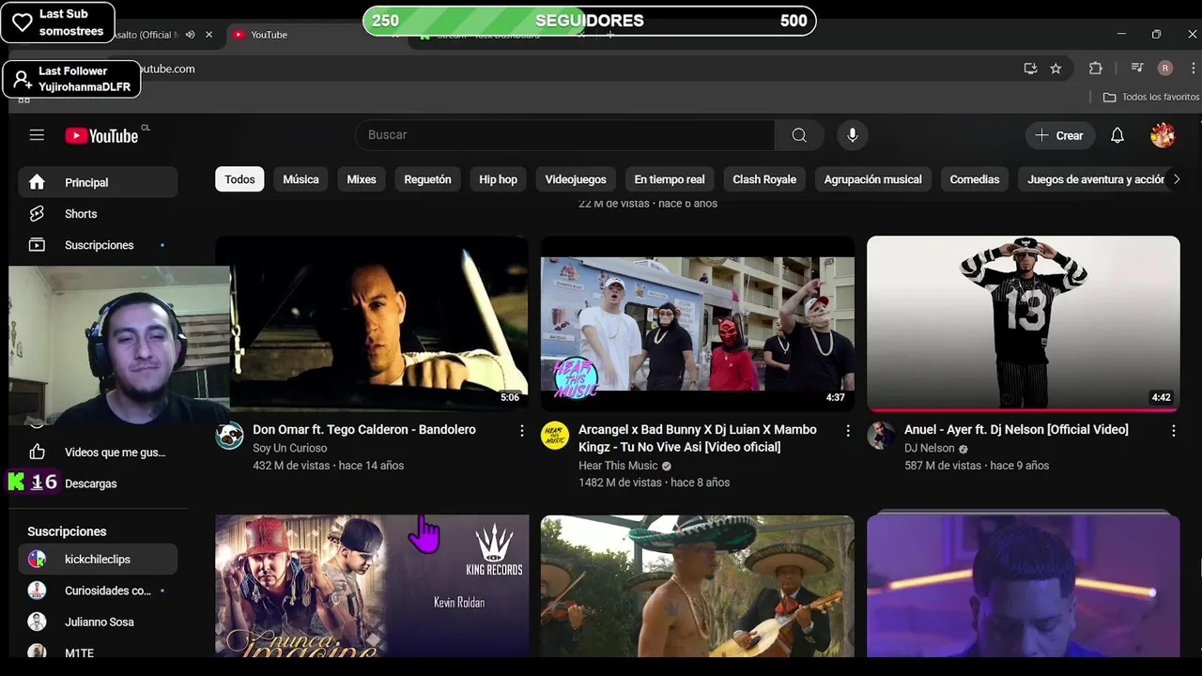
Task: Click the search magnifier button
Action: (799, 135)
